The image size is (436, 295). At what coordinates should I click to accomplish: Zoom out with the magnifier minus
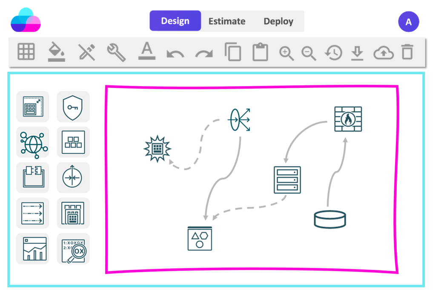click(309, 53)
